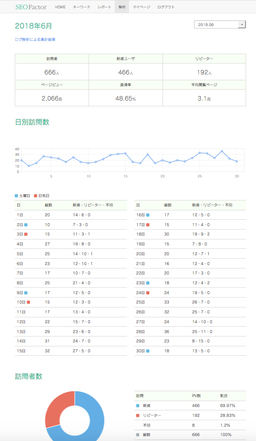Screen dimensions: 256x441
Task: Click the blue Saturday marker beside 9日
Action: pyautogui.click(x=26, y=293)
